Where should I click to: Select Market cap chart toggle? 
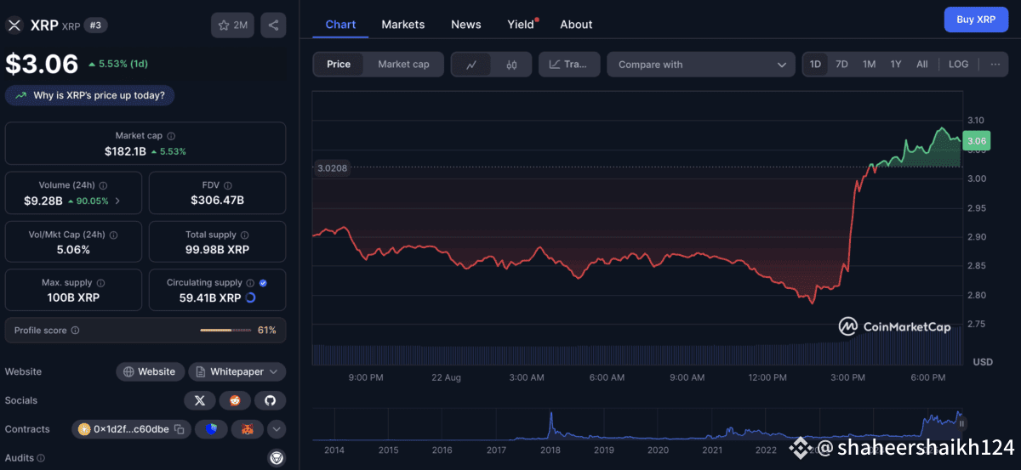coord(403,65)
